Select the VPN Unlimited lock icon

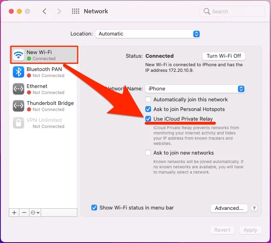(x=19, y=123)
